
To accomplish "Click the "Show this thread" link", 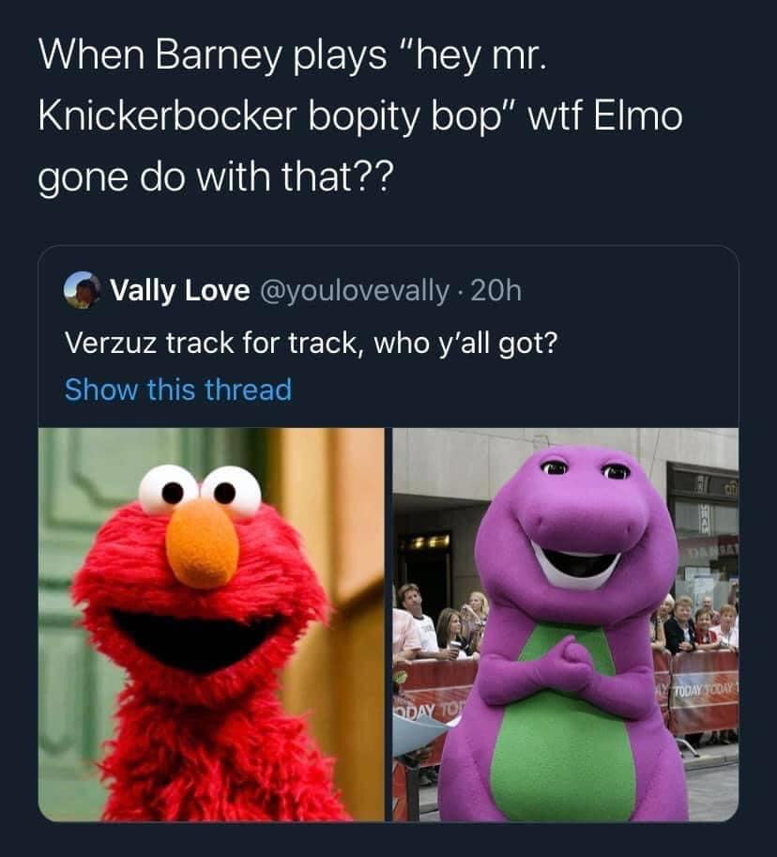I will pyautogui.click(x=178, y=390).
